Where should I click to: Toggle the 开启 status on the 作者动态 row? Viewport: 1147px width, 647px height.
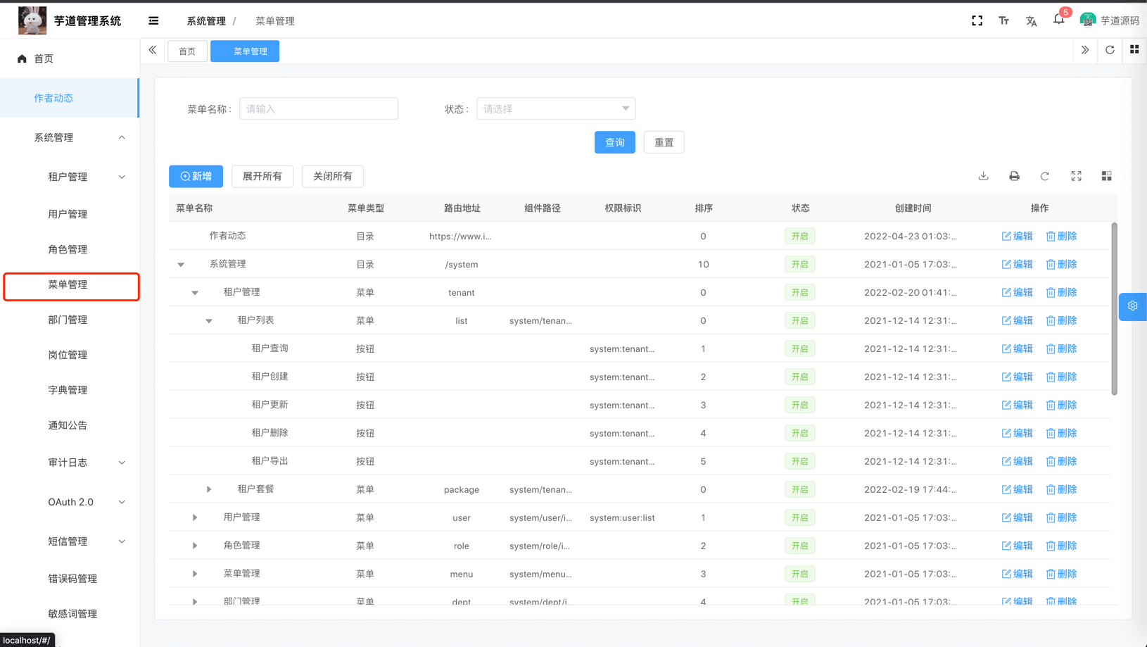(799, 236)
